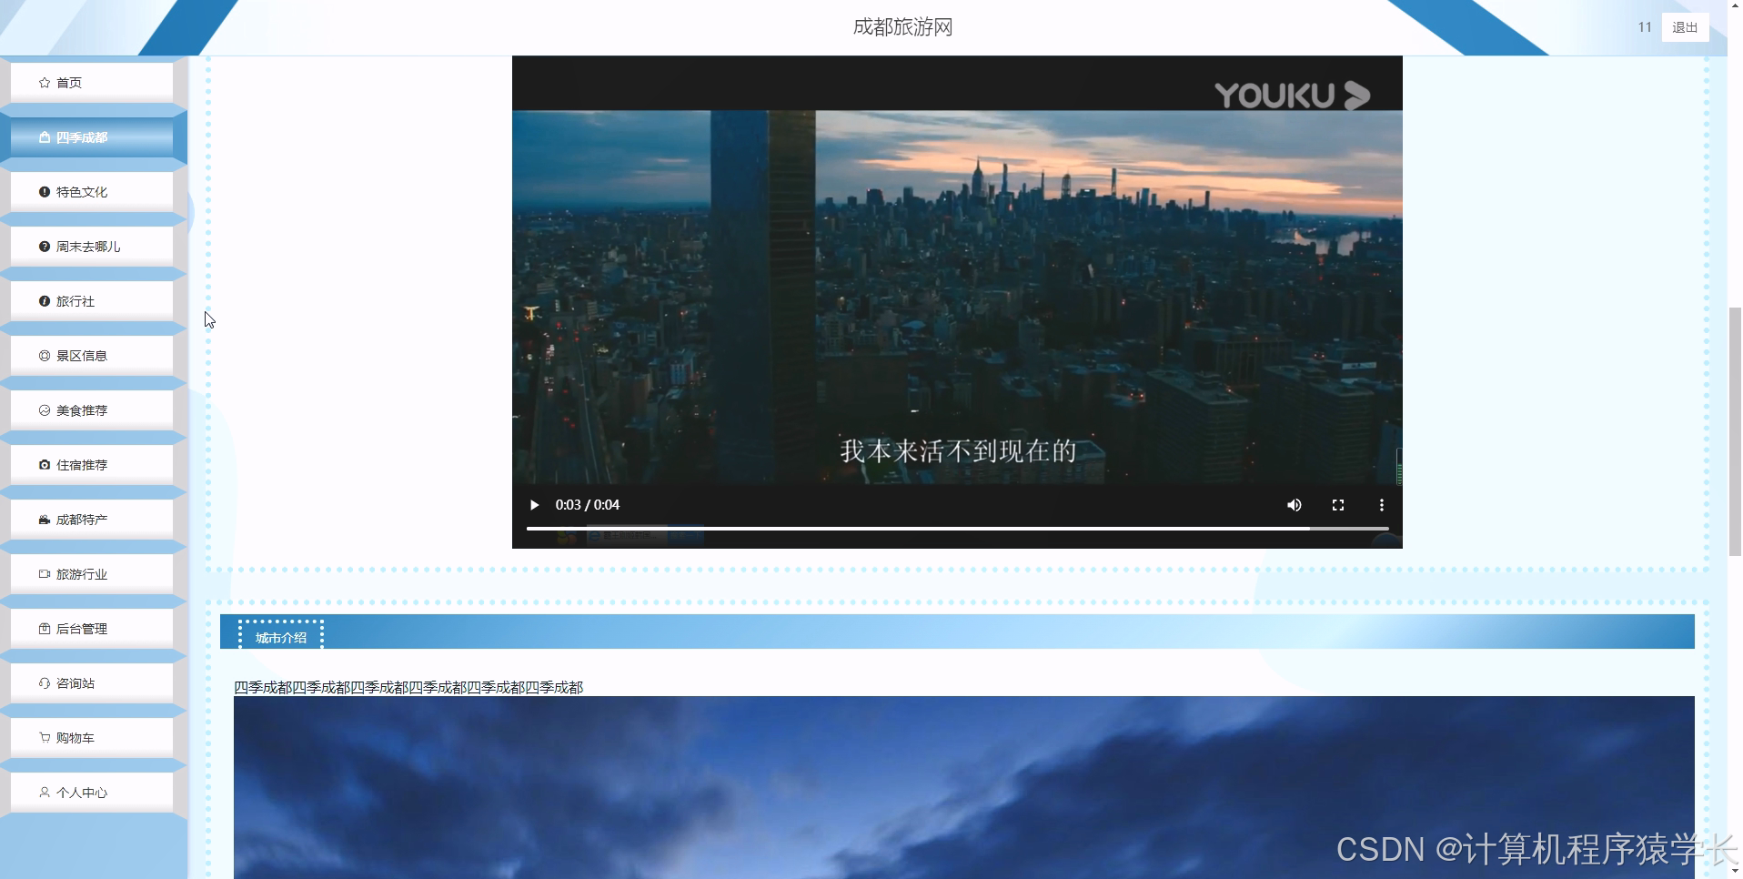Click the briefcase icon beside 后台管理
The image size is (1743, 879).
(x=45, y=629)
